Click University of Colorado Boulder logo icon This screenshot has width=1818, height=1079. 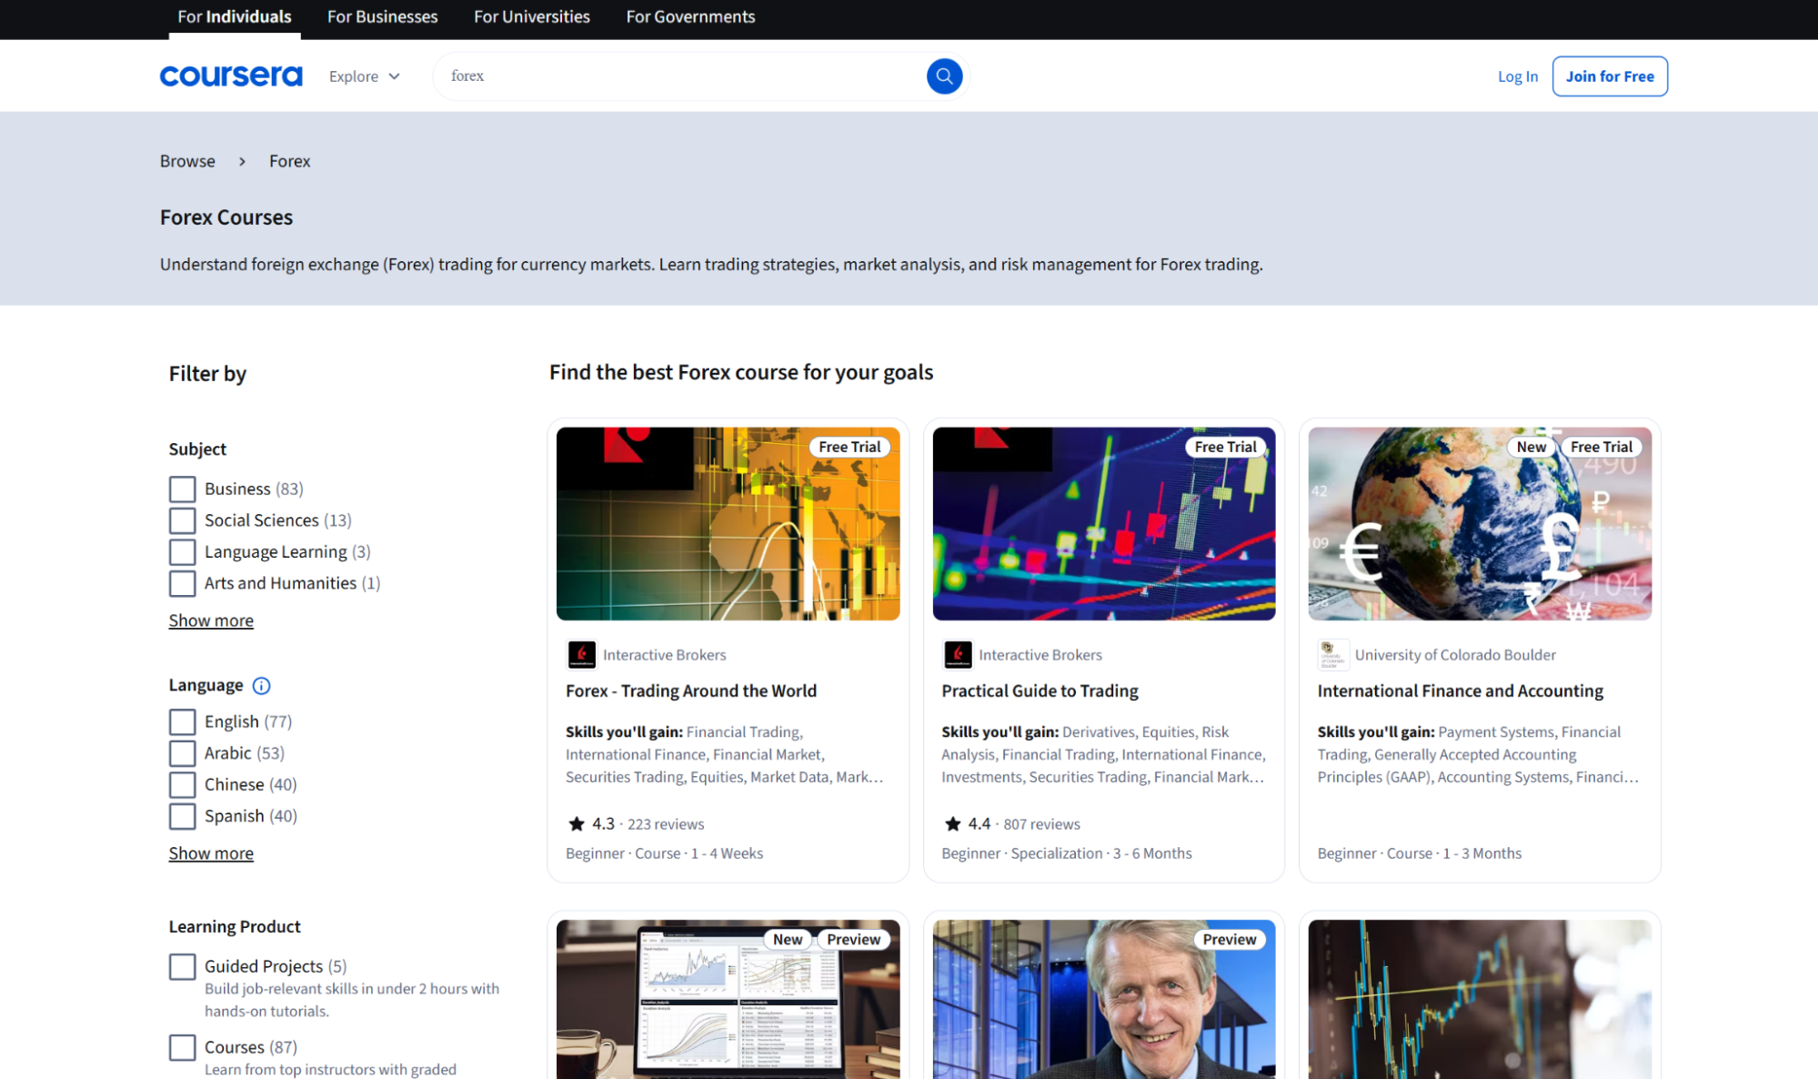coord(1332,654)
